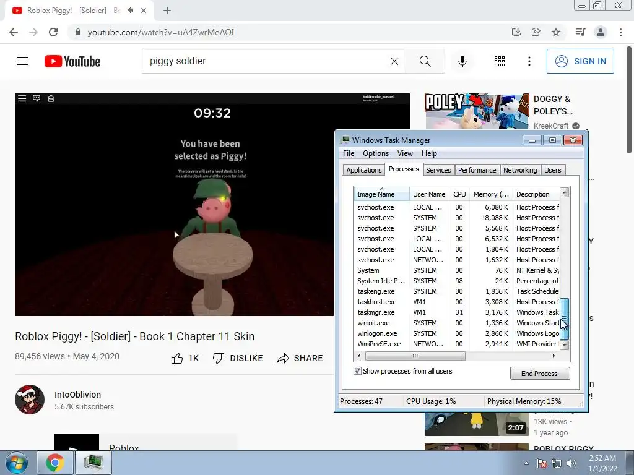This screenshot has height=475, width=634.
Task: Select the System Idle Process row
Action: pos(457,281)
